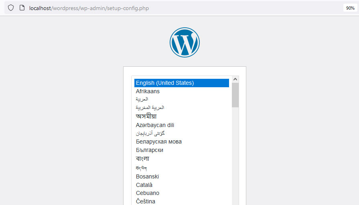The height and width of the screenshot is (205, 359).
Task: Select Bosanski language option
Action: [182, 176]
